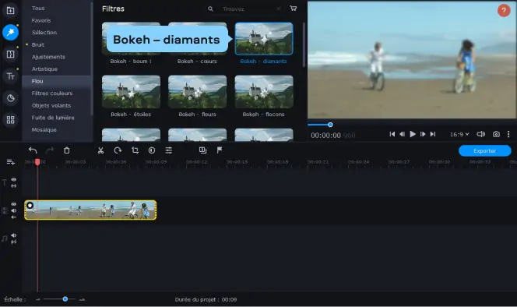The image size is (517, 307).
Task: Open the Titles sidebar icon
Action: (x=10, y=76)
